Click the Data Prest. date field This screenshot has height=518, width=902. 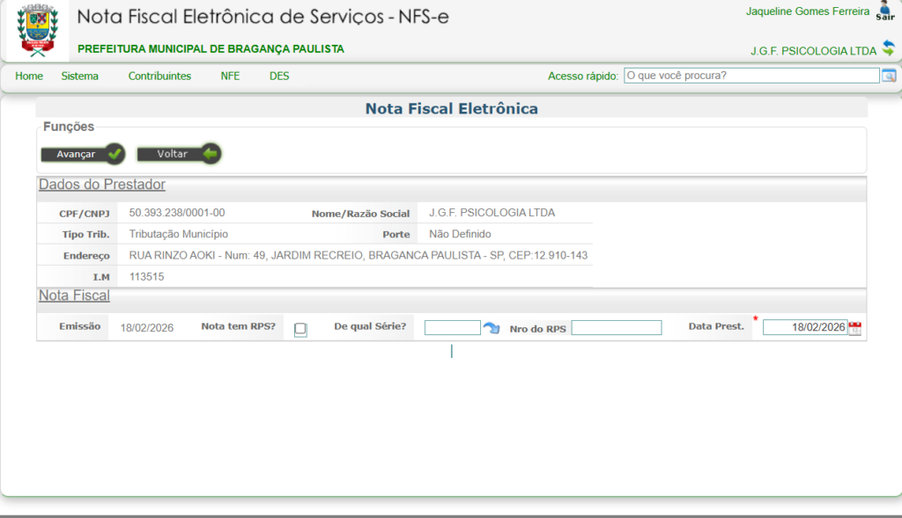pos(803,327)
